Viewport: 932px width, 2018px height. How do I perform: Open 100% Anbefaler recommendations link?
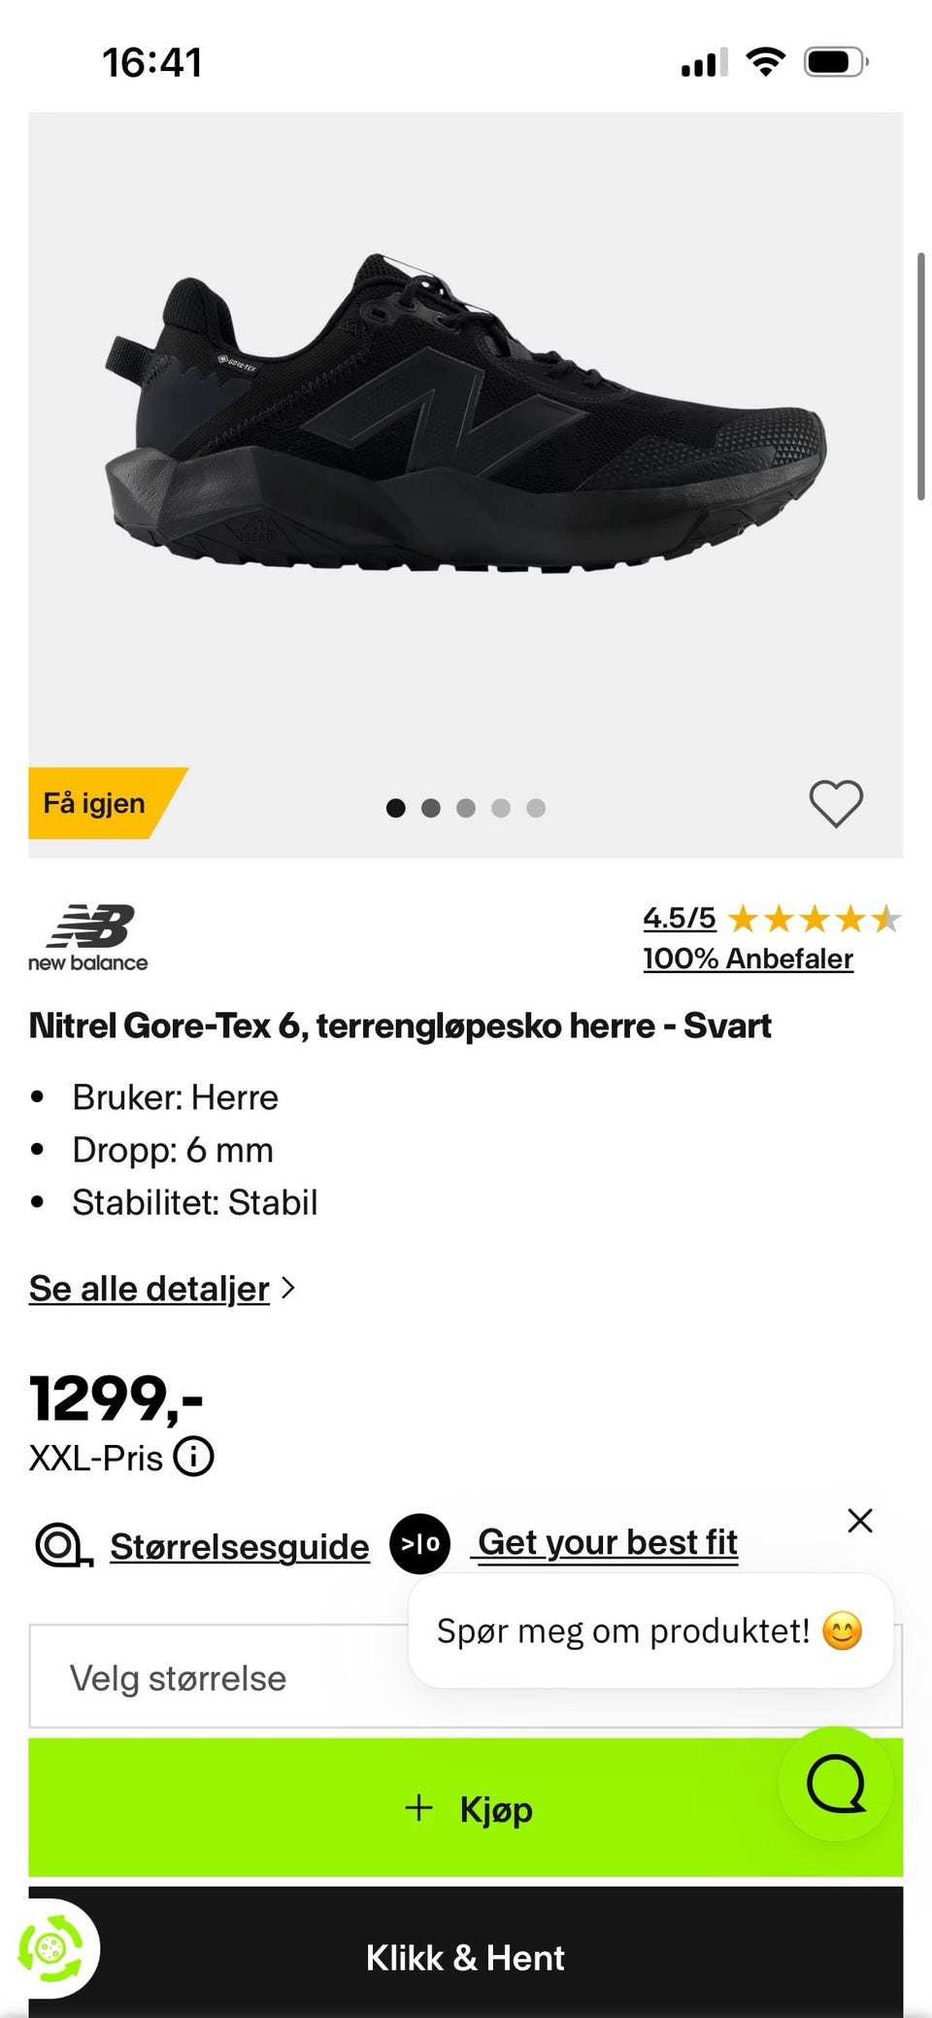pos(749,959)
